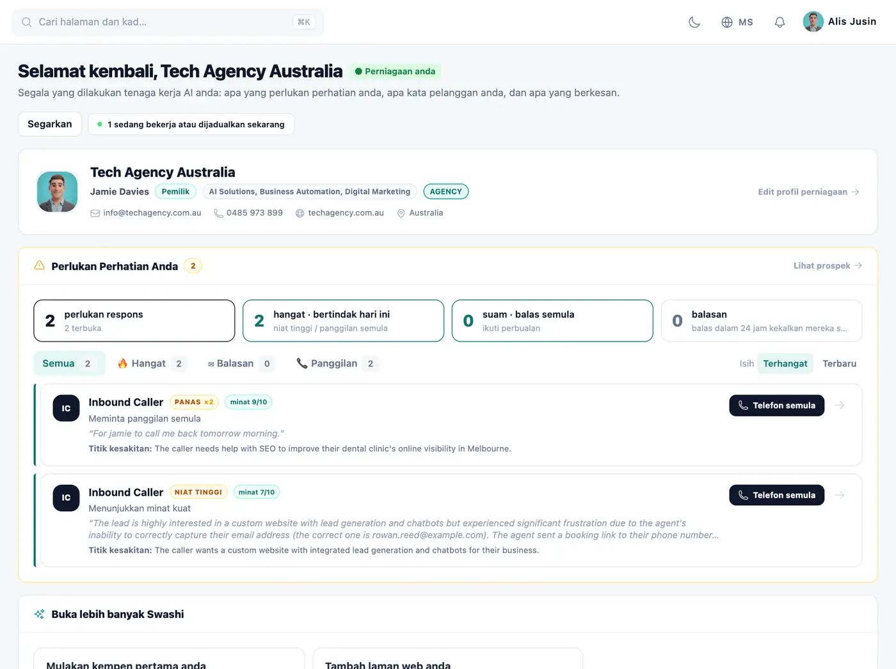Click the 'Perlukan Perhatian Anda' heading

tap(115, 266)
